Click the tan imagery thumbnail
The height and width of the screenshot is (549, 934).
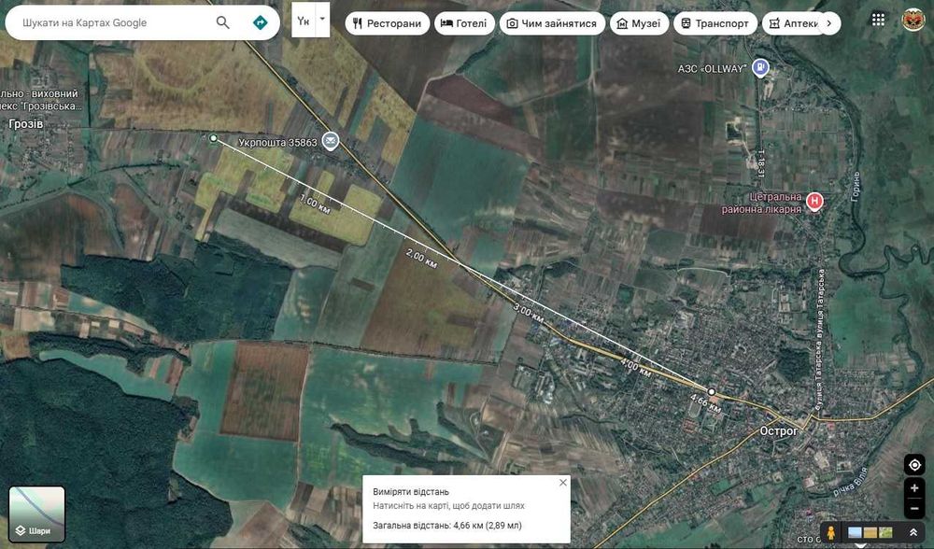870,532
